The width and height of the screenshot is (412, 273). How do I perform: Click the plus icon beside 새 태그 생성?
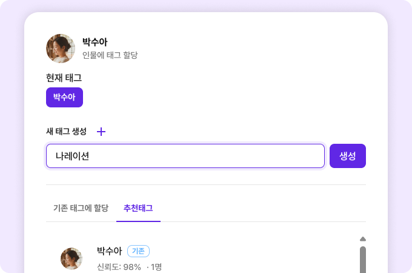[101, 132]
